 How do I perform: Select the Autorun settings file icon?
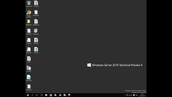click(x=29, y=41)
